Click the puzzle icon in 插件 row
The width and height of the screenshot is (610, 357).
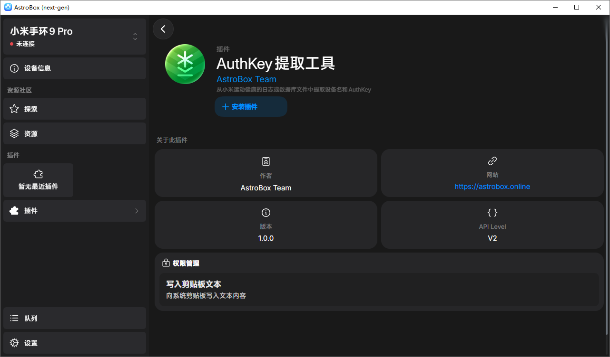point(14,210)
